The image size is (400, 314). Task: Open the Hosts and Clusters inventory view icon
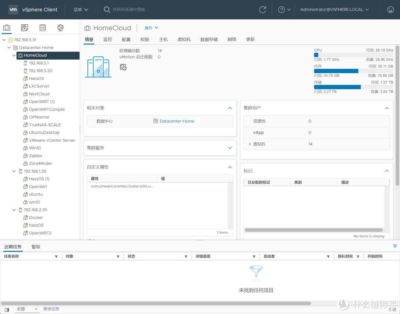point(7,28)
